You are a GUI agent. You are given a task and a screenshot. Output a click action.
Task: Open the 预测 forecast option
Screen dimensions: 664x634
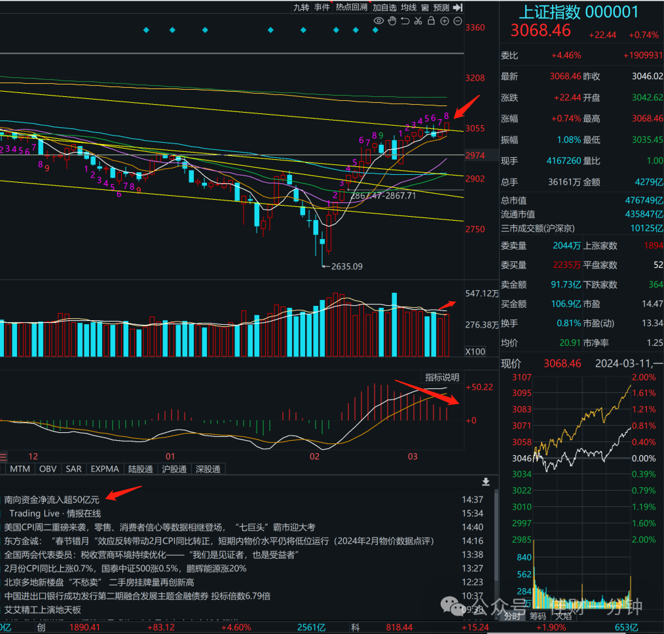tap(441, 7)
